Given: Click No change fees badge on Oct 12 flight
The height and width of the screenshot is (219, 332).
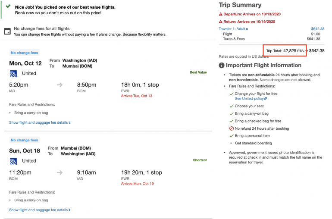Looking at the screenshot, I should pyautogui.click(x=25, y=53).
